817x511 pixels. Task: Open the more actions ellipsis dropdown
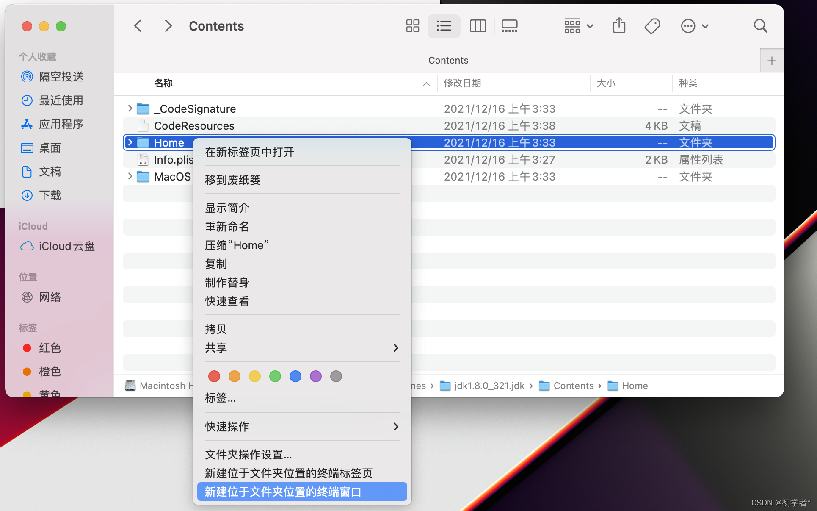tap(694, 26)
